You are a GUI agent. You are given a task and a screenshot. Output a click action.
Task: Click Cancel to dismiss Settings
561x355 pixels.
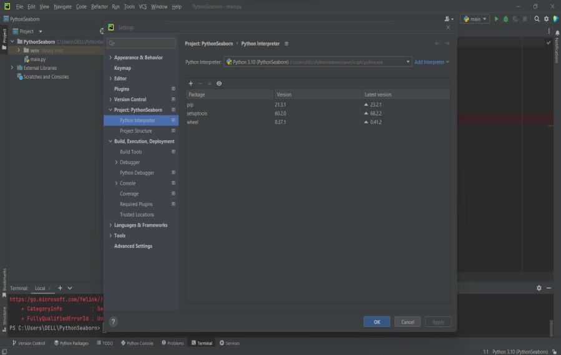tap(407, 322)
